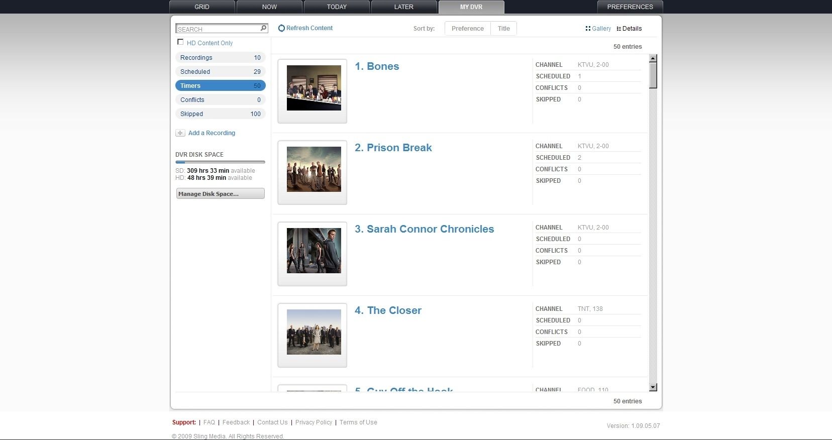Click inside the SEARCH input field
The image size is (832, 440).
[219, 29]
